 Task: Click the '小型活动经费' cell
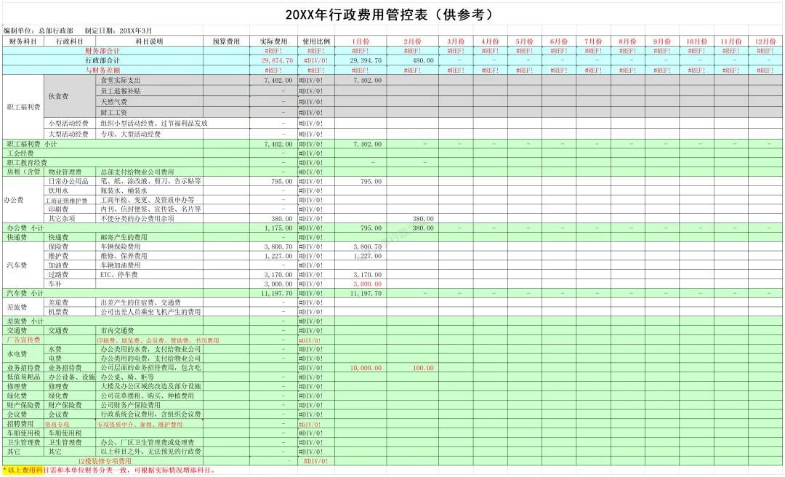(x=70, y=124)
